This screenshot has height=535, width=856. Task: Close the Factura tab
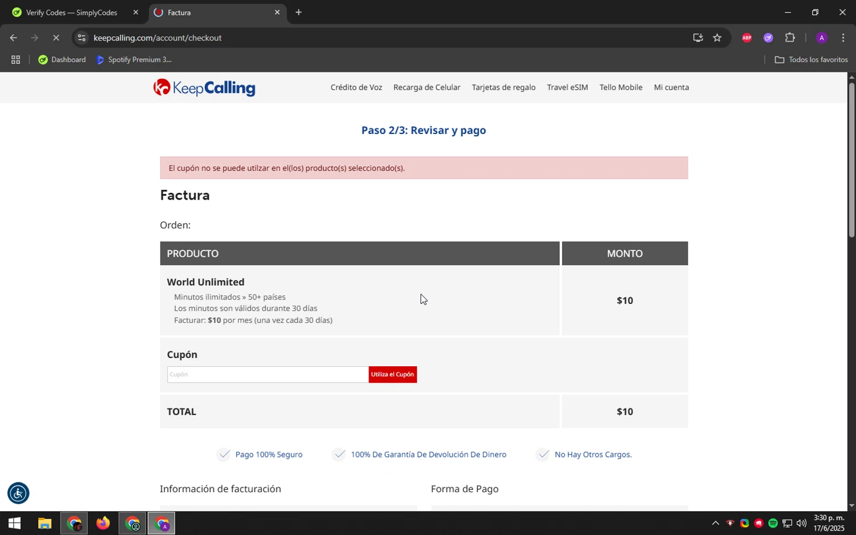pyautogui.click(x=277, y=12)
